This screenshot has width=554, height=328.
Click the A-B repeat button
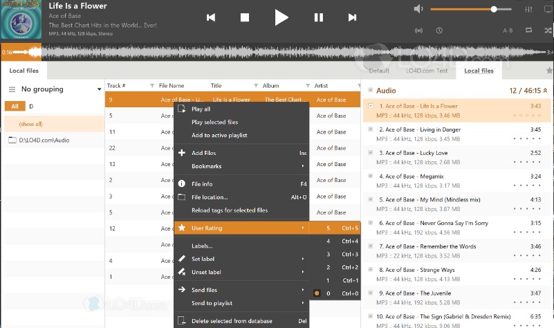508,30
